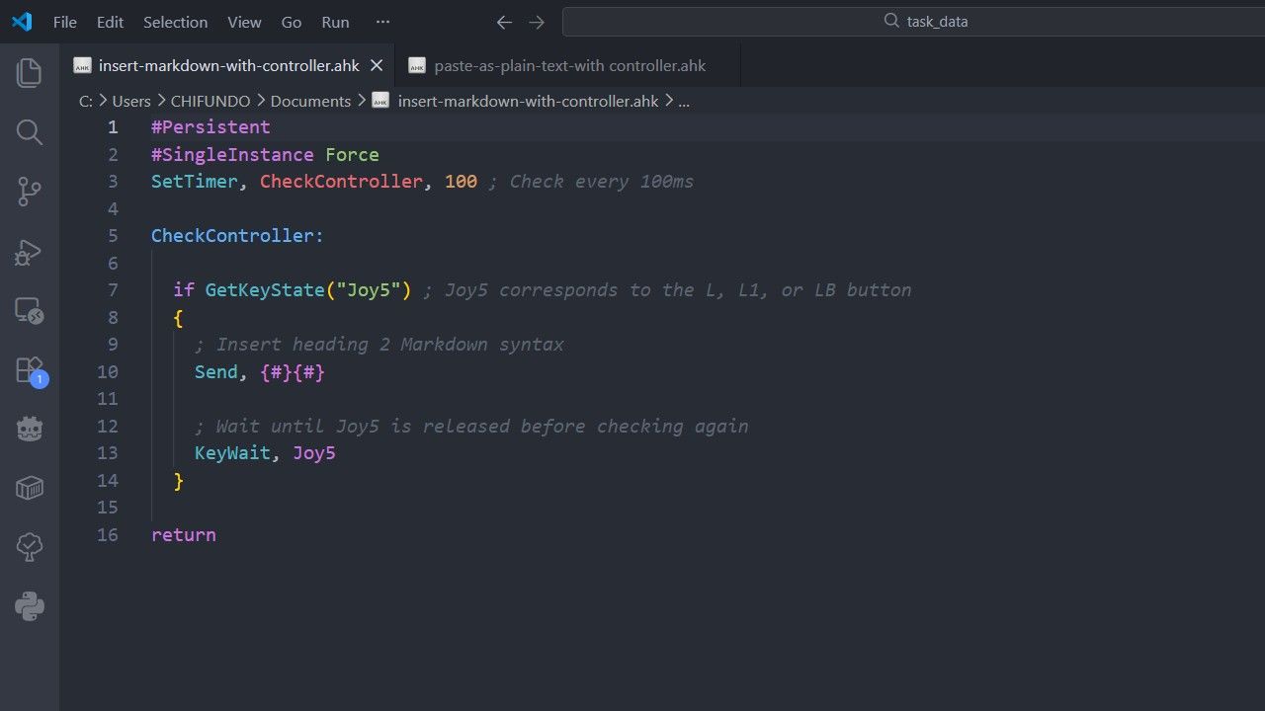Click the KeyWait command on line 13
Image resolution: width=1265 pixels, height=711 pixels.
click(x=232, y=453)
